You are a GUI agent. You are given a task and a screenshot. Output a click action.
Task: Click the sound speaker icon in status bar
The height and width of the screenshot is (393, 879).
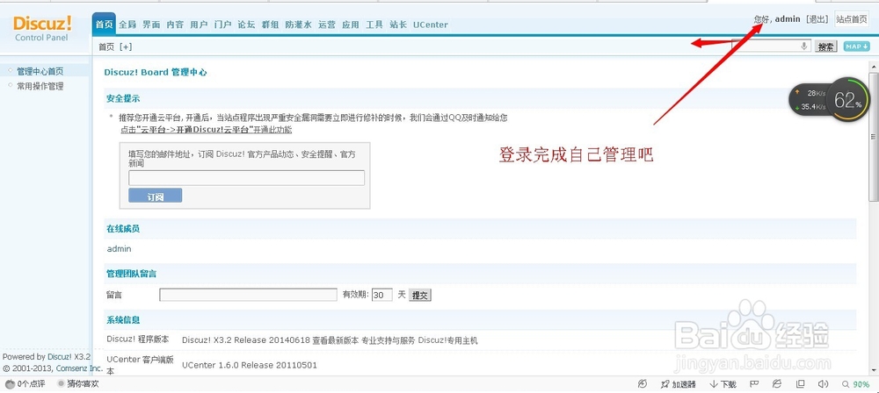click(823, 384)
